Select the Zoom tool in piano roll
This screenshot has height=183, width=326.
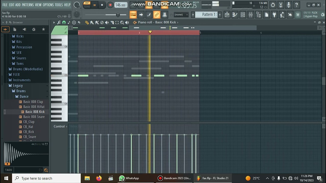coord(122,22)
